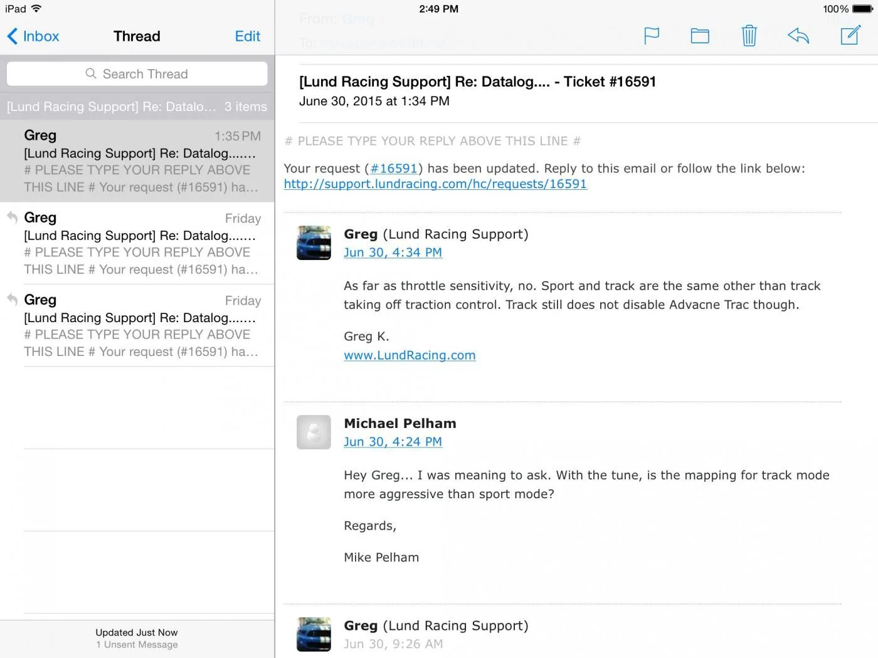Tap the Jun 30, 4:34 PM timestamp link
This screenshot has width=878, height=658.
(x=393, y=253)
